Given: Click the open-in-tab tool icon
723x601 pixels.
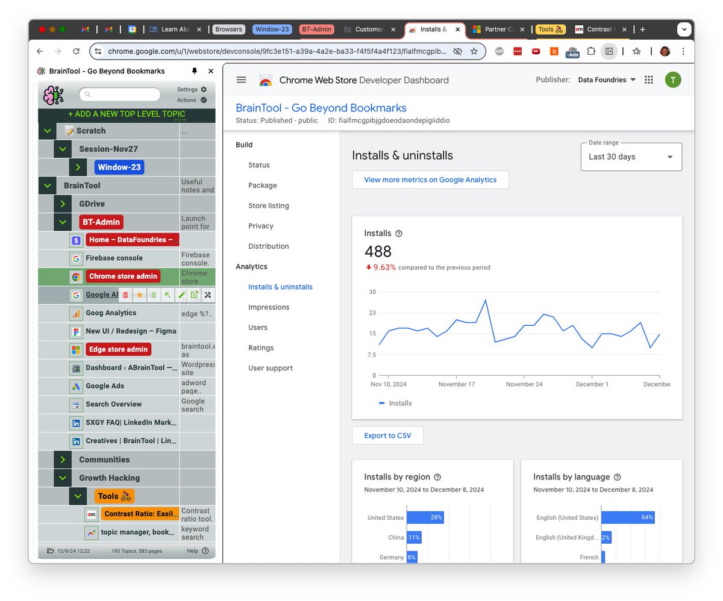Looking at the screenshot, I should tap(195, 295).
